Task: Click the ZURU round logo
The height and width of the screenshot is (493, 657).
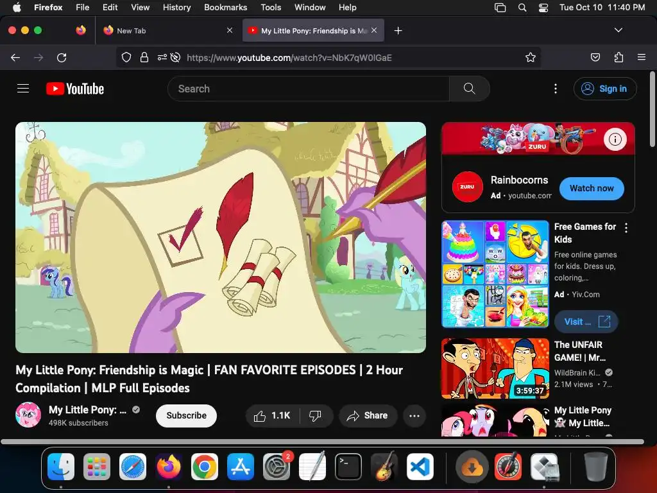Action: [468, 187]
